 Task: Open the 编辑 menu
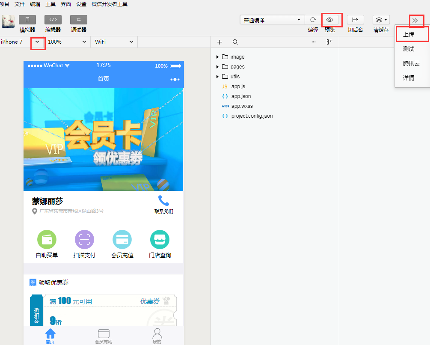35,4
